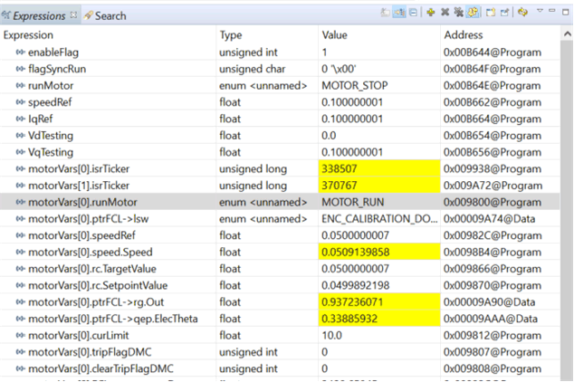
Task: Close the Expressions view tab
Action: (x=74, y=15)
